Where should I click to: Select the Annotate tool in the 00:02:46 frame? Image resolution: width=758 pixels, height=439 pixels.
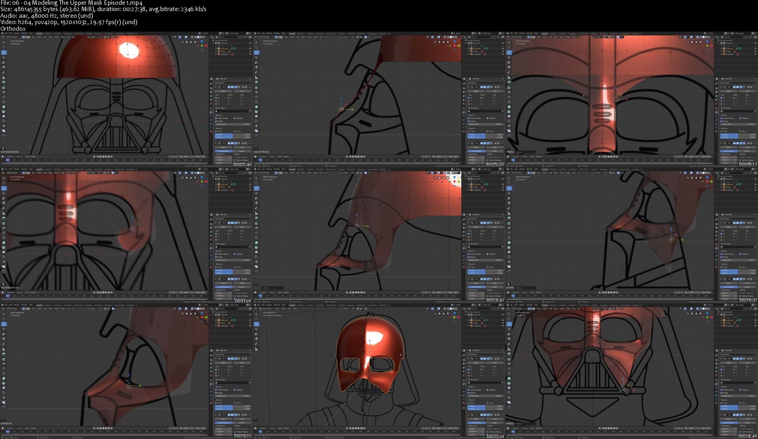point(4,73)
